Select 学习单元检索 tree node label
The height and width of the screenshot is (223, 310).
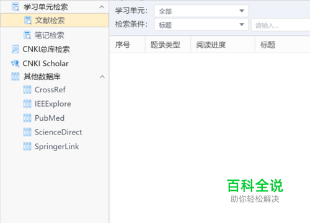click(45, 7)
